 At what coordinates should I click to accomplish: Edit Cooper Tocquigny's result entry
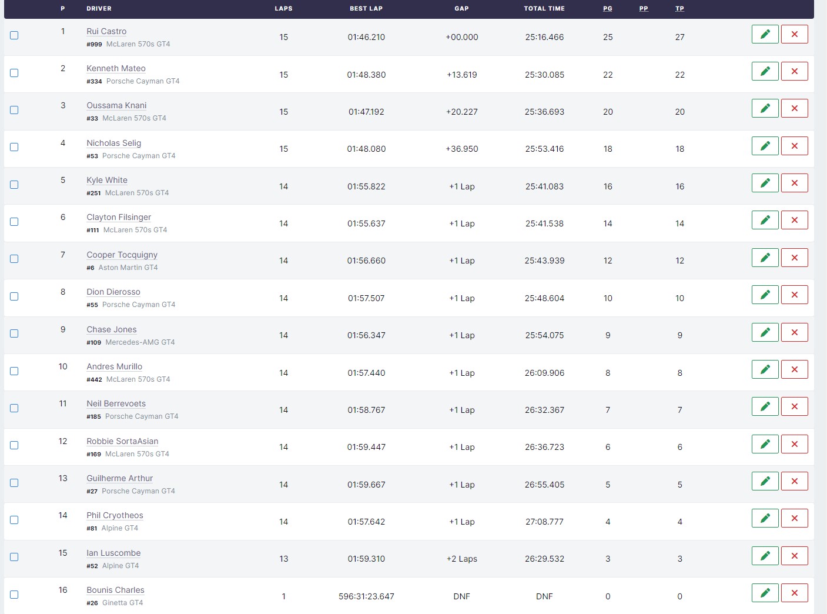click(x=765, y=258)
